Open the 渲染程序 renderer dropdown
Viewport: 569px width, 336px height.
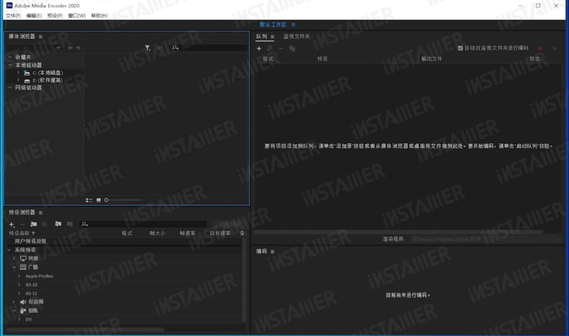[486, 239]
